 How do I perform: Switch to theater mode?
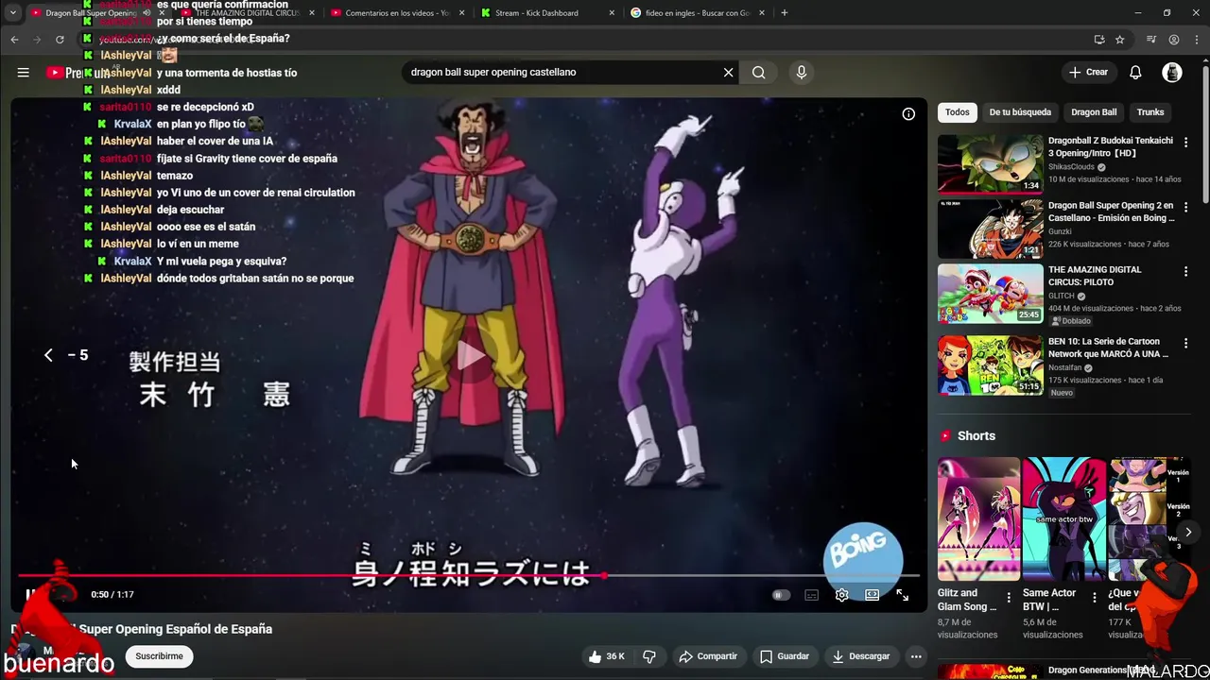pos(872,595)
